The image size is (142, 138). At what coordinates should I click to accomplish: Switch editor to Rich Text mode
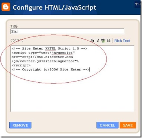tap(122, 41)
